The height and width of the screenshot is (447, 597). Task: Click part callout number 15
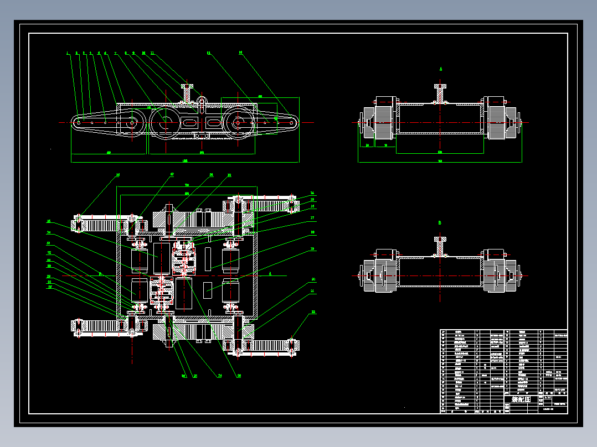click(312, 199)
